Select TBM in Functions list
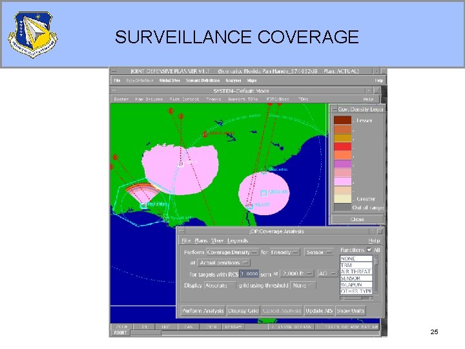 click(x=356, y=266)
